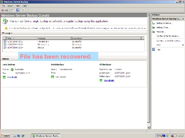Viewport: 185px width, 138px height.
Task: Click Backup Schedule in Actions pane
Action: point(164,23)
